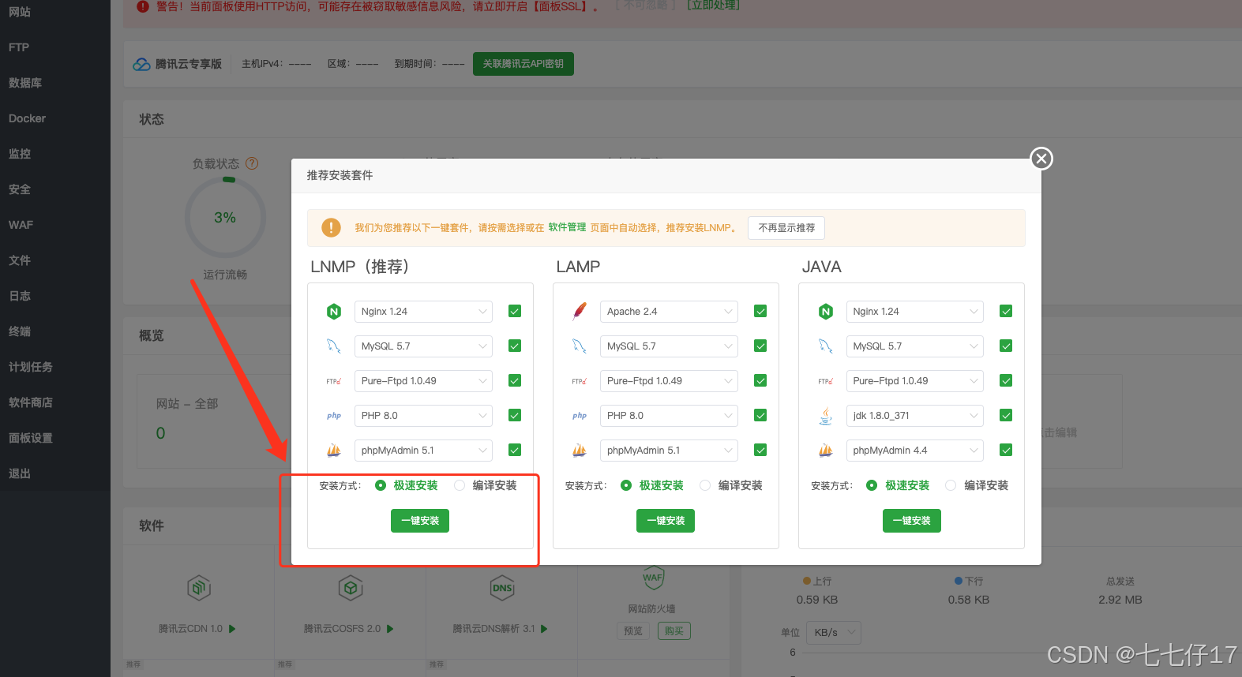Screen dimensions: 1242x677
Task: Click the MySQL icon in the JAVA panel
Action: (826, 346)
